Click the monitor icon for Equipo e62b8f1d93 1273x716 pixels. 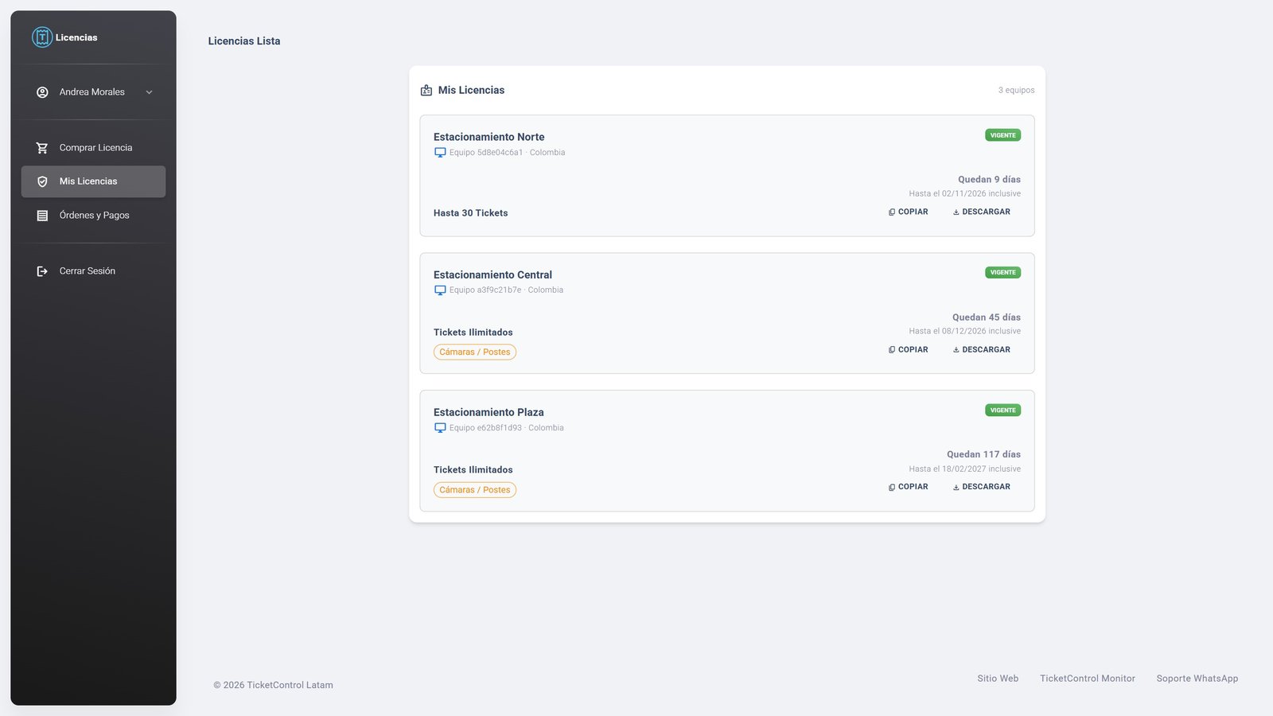pyautogui.click(x=440, y=428)
